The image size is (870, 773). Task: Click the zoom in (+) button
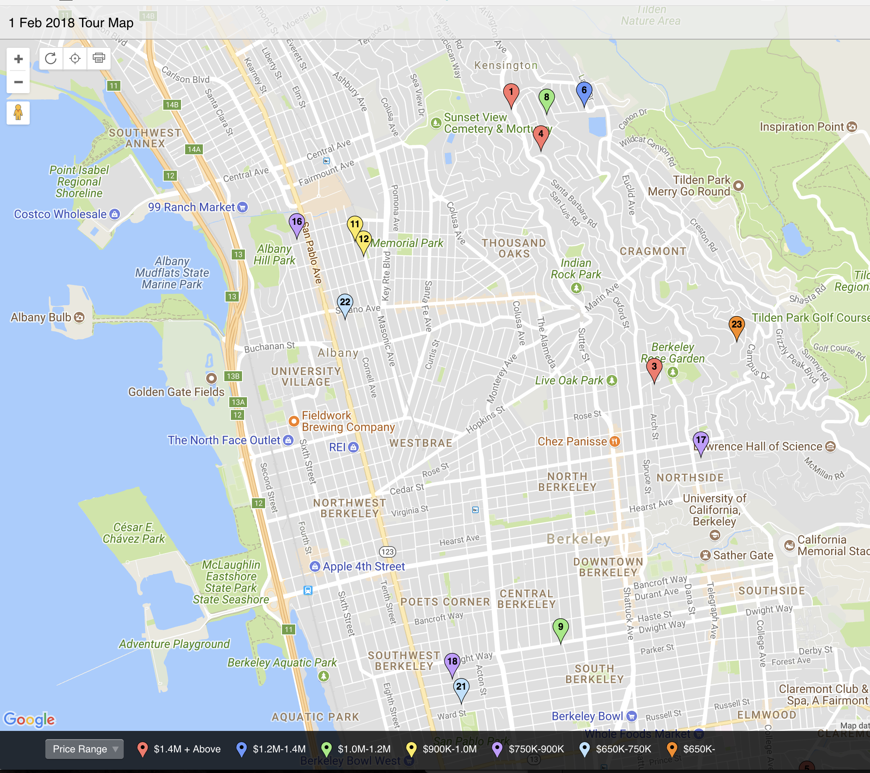point(18,57)
